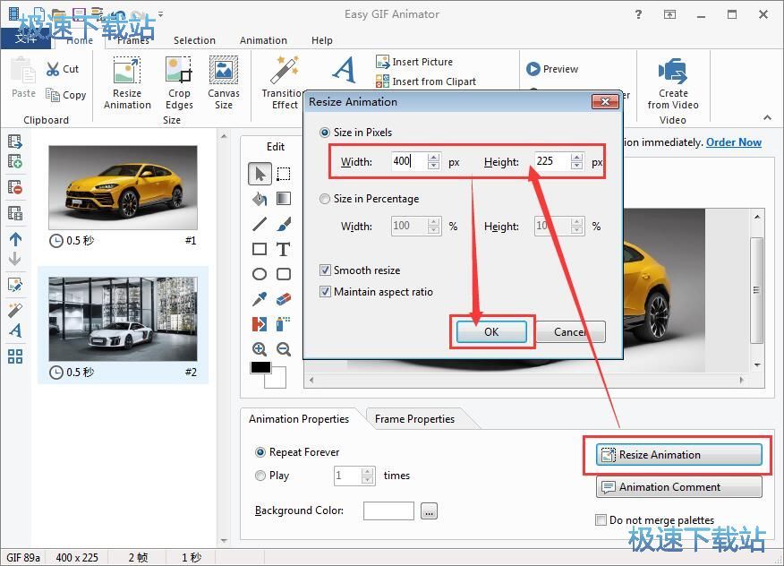Disable the Smooth resize checkbox

[x=325, y=270]
